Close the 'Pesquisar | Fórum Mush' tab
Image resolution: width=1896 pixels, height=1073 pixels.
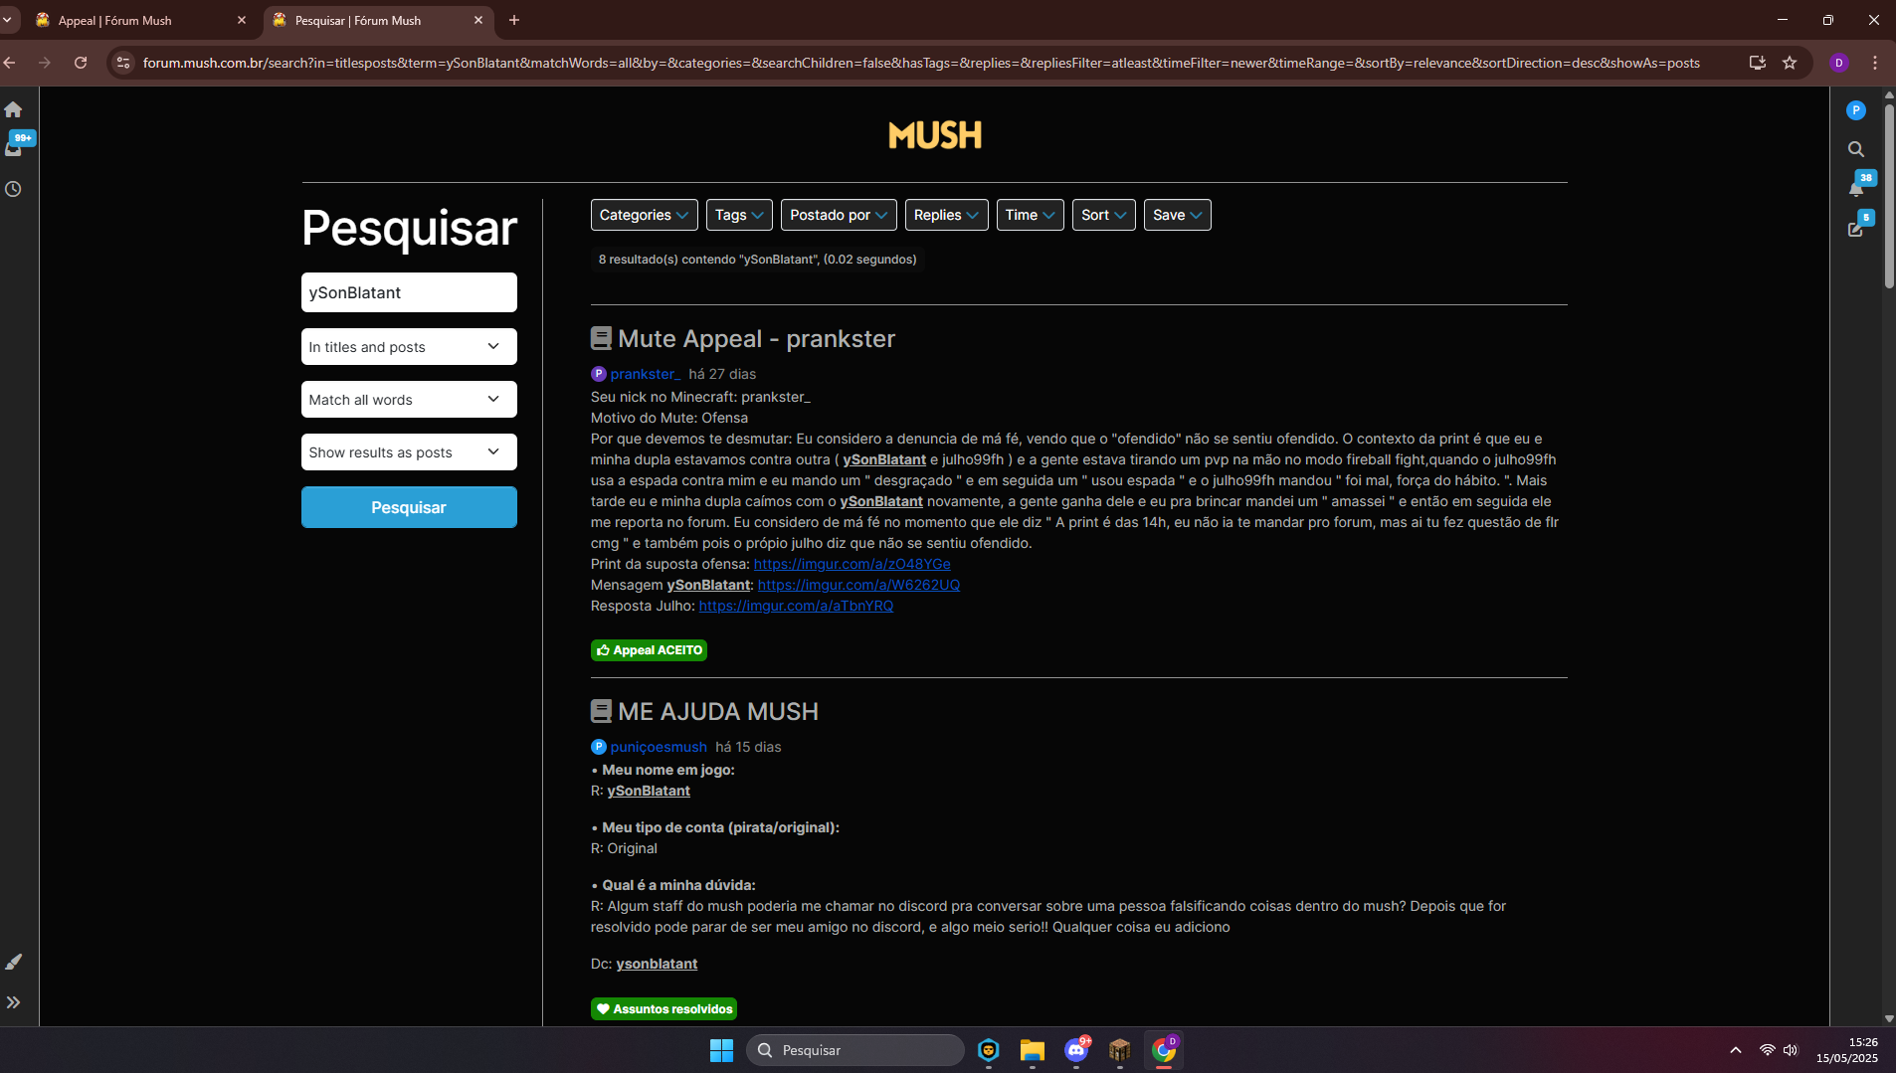tap(478, 20)
